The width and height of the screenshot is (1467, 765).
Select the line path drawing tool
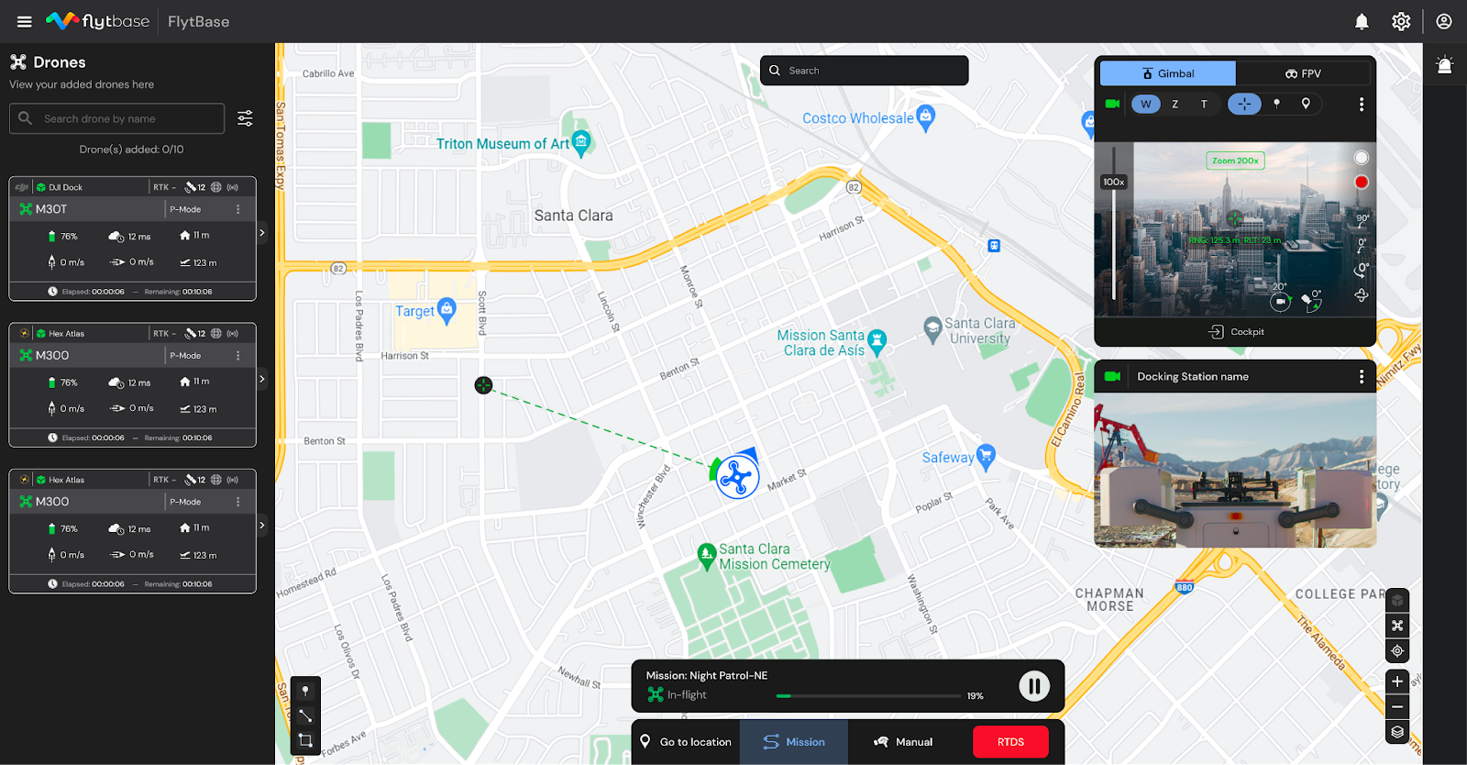tap(305, 715)
